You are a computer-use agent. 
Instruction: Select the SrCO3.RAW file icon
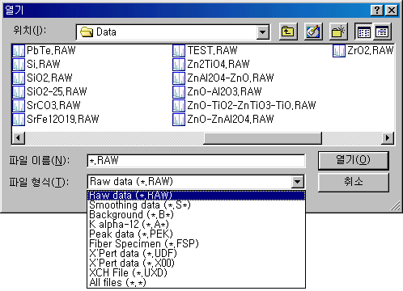[19, 105]
